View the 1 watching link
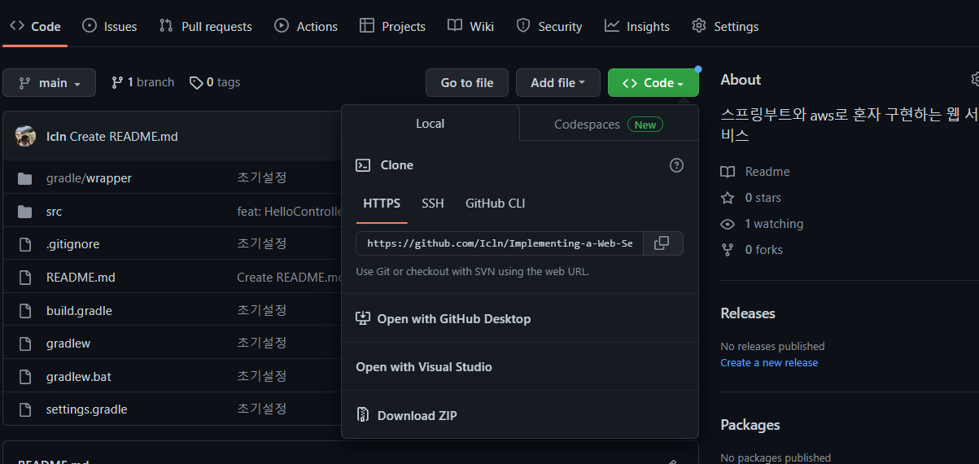The width and height of the screenshot is (979, 464). point(774,224)
